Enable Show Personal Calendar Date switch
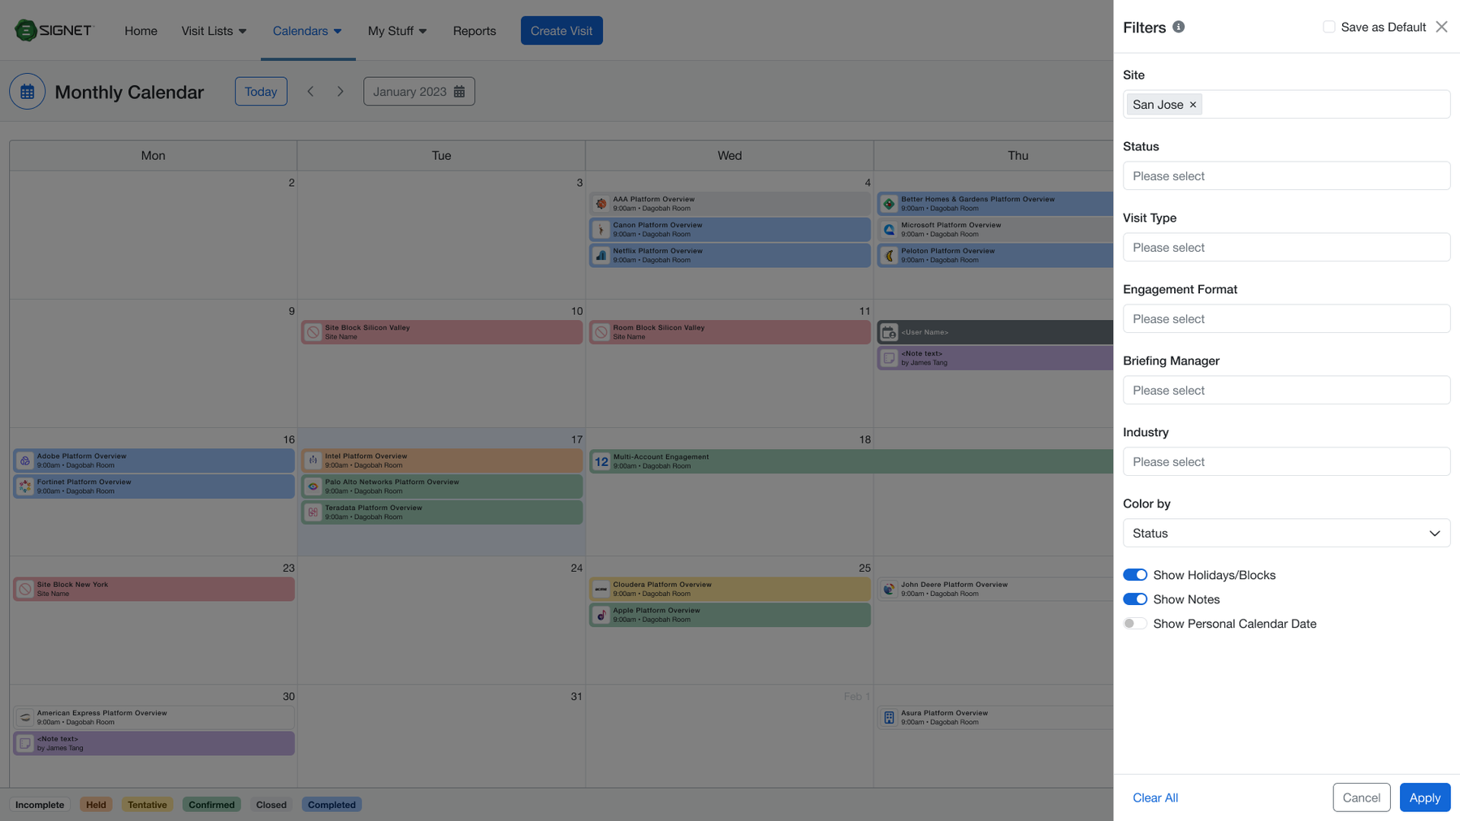Viewport: 1460px width, 821px height. tap(1135, 624)
